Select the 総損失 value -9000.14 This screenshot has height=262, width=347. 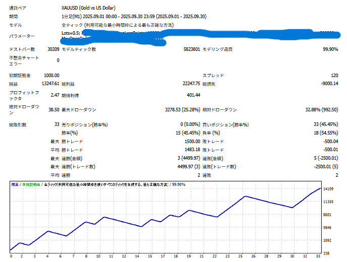click(x=329, y=83)
